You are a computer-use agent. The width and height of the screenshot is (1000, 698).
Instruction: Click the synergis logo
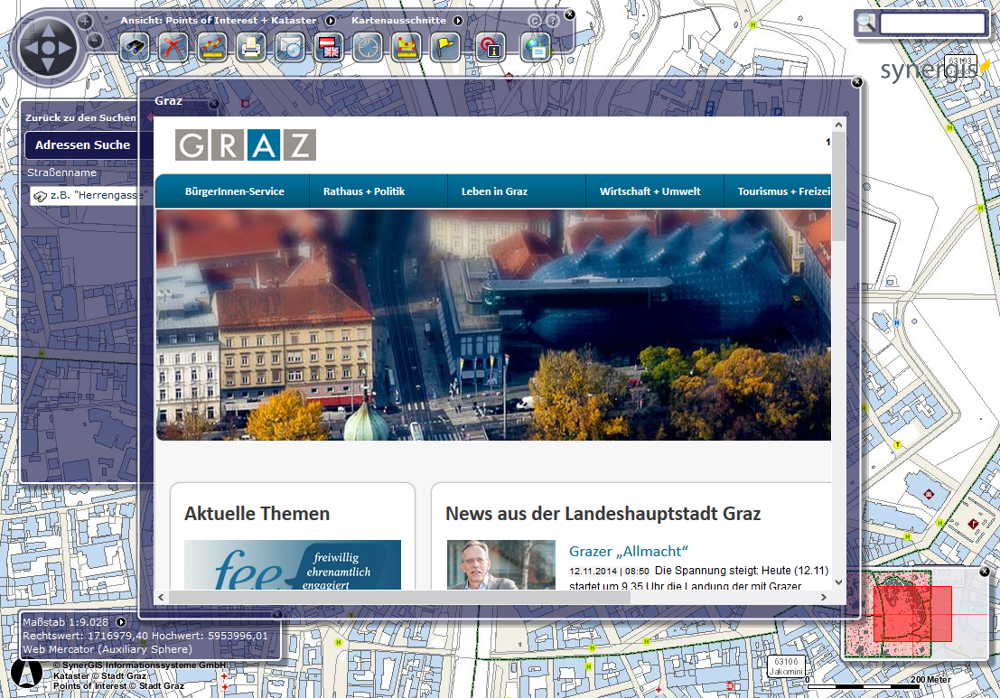point(934,70)
